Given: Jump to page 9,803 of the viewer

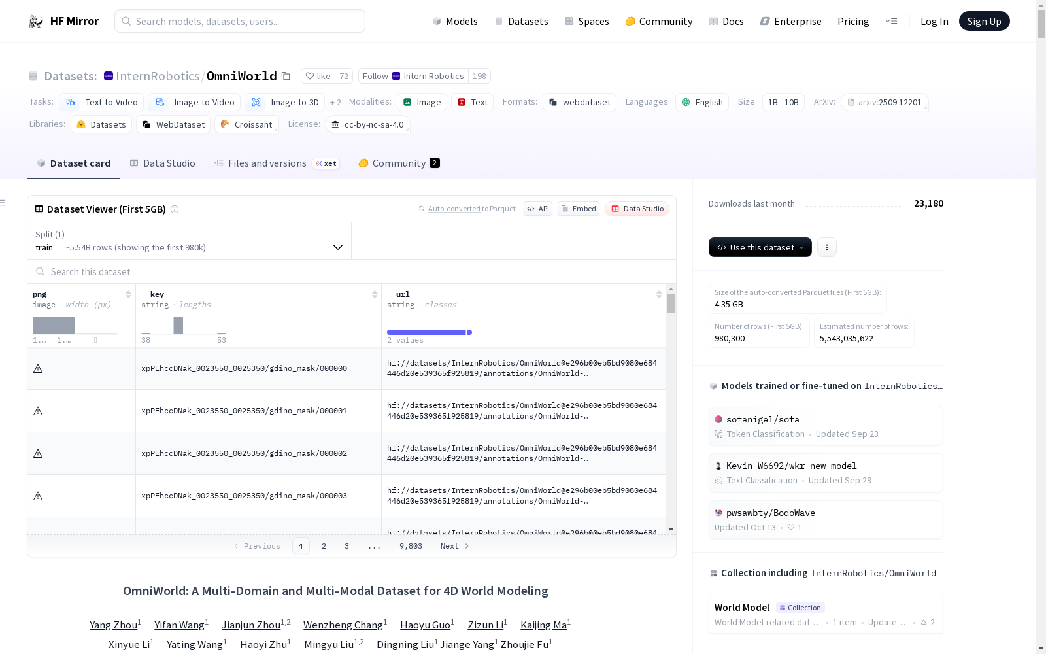Looking at the screenshot, I should pos(411,546).
